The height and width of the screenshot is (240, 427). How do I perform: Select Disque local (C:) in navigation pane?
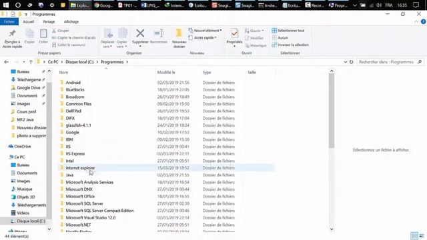point(31,221)
